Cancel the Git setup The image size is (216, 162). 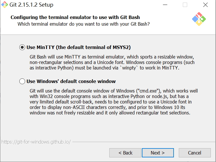coord(195,153)
